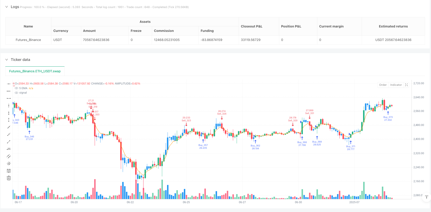431x212 pixels.
Task: Click the Estimated returns column header
Action: 393,26
